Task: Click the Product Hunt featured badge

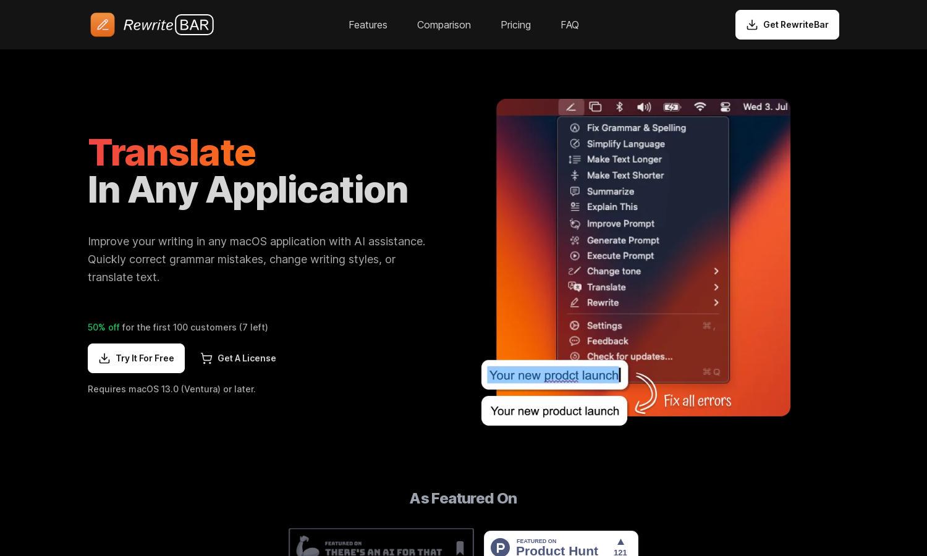Action: tap(561, 544)
